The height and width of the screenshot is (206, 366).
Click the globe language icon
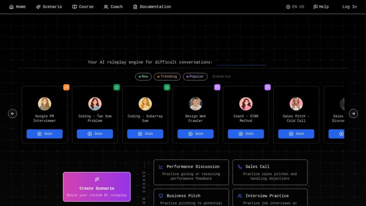click(x=288, y=7)
